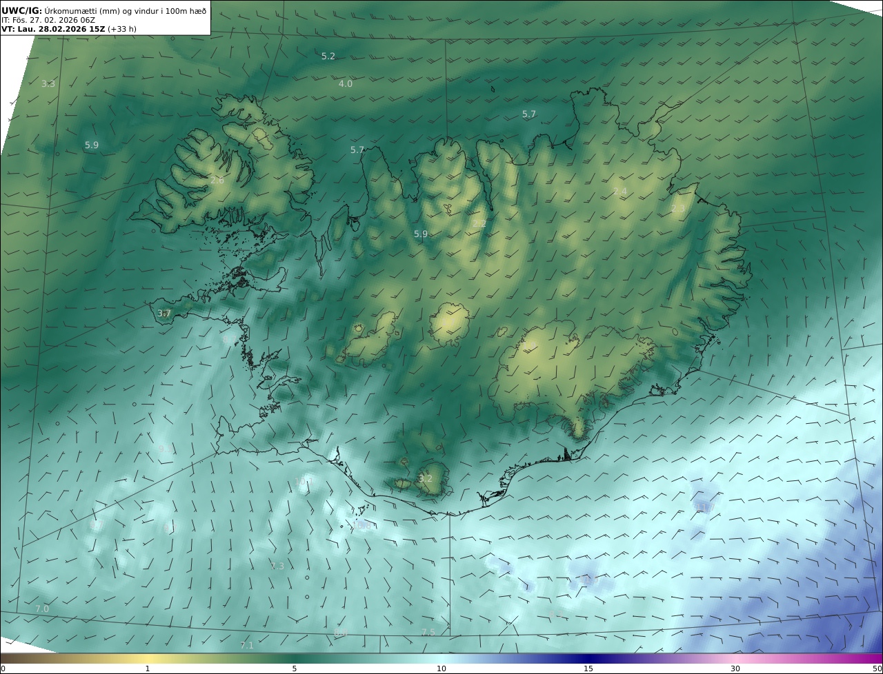
Task: Click the 7.3 value label
Action: (x=277, y=566)
